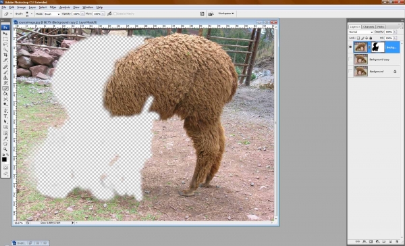The height and width of the screenshot is (246, 405).
Task: Select the Quick Selection tool
Action: point(5,49)
